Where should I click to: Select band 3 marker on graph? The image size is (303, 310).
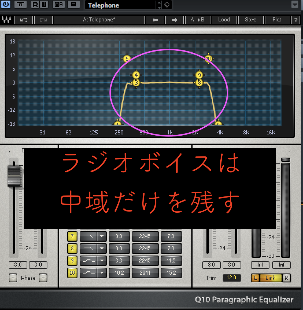(136, 83)
